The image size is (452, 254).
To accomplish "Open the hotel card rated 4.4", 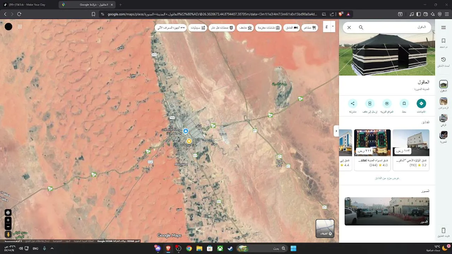I will point(345,150).
